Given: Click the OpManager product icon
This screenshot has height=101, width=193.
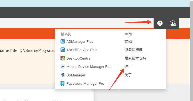Looking at the screenshot, I should [x=63, y=75].
